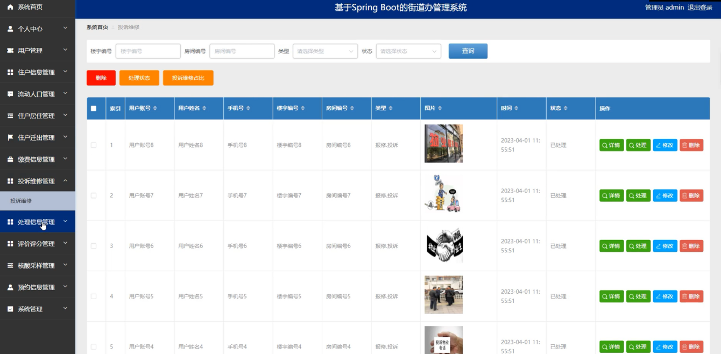Viewport: 721px width, 354px height.
Task: Click the 楼宇编号 input field
Action: click(x=148, y=51)
